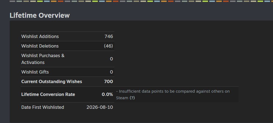Click the multicolored dashed divider line

(x=141, y=1)
